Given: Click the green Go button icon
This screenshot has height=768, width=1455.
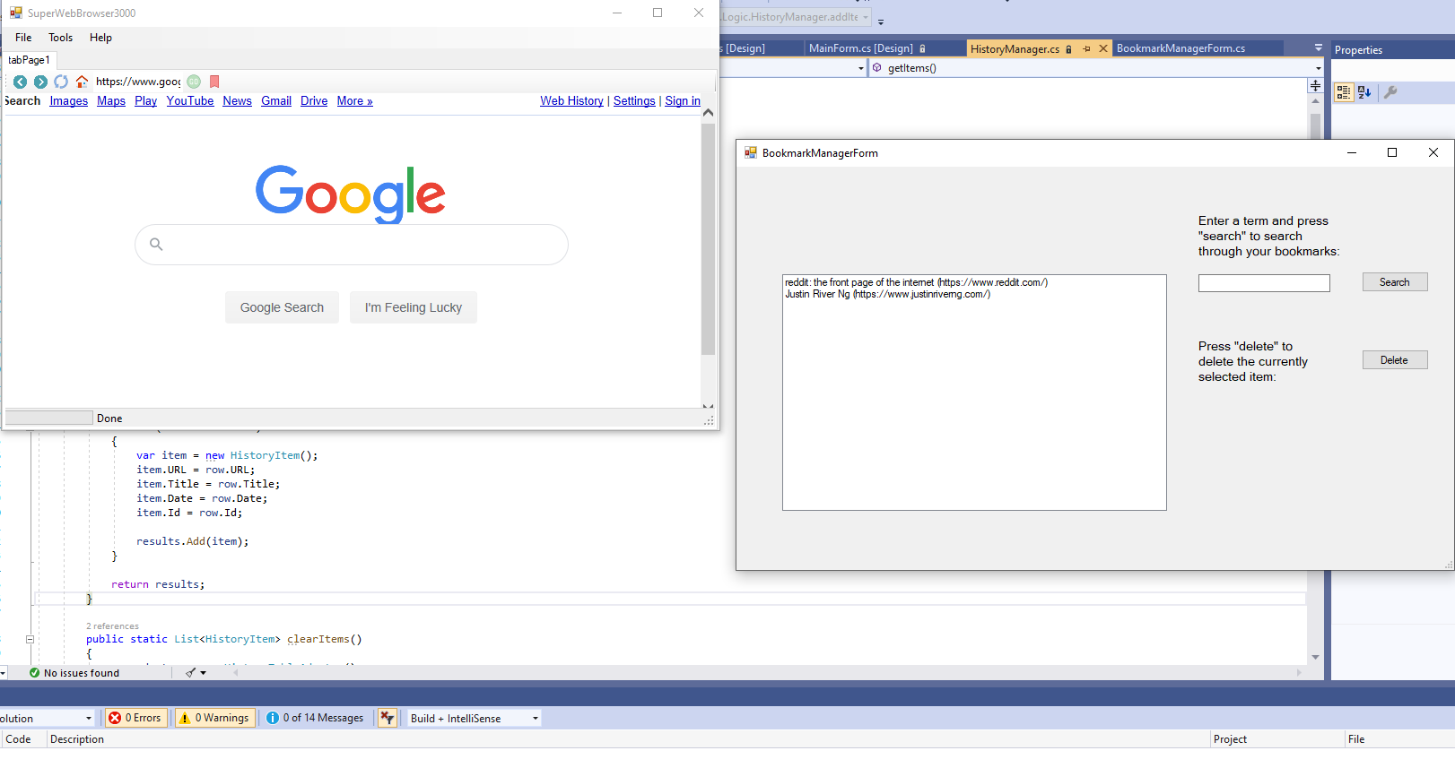Looking at the screenshot, I should tap(194, 82).
